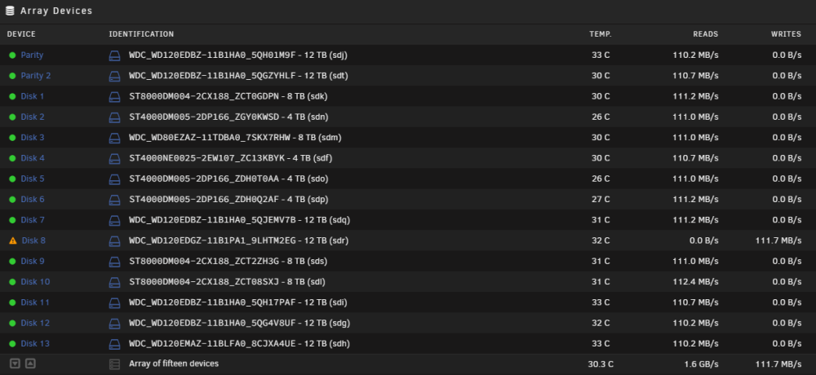Click the Array Devices header stack icon
The image size is (816, 375).
pyautogui.click(x=10, y=11)
